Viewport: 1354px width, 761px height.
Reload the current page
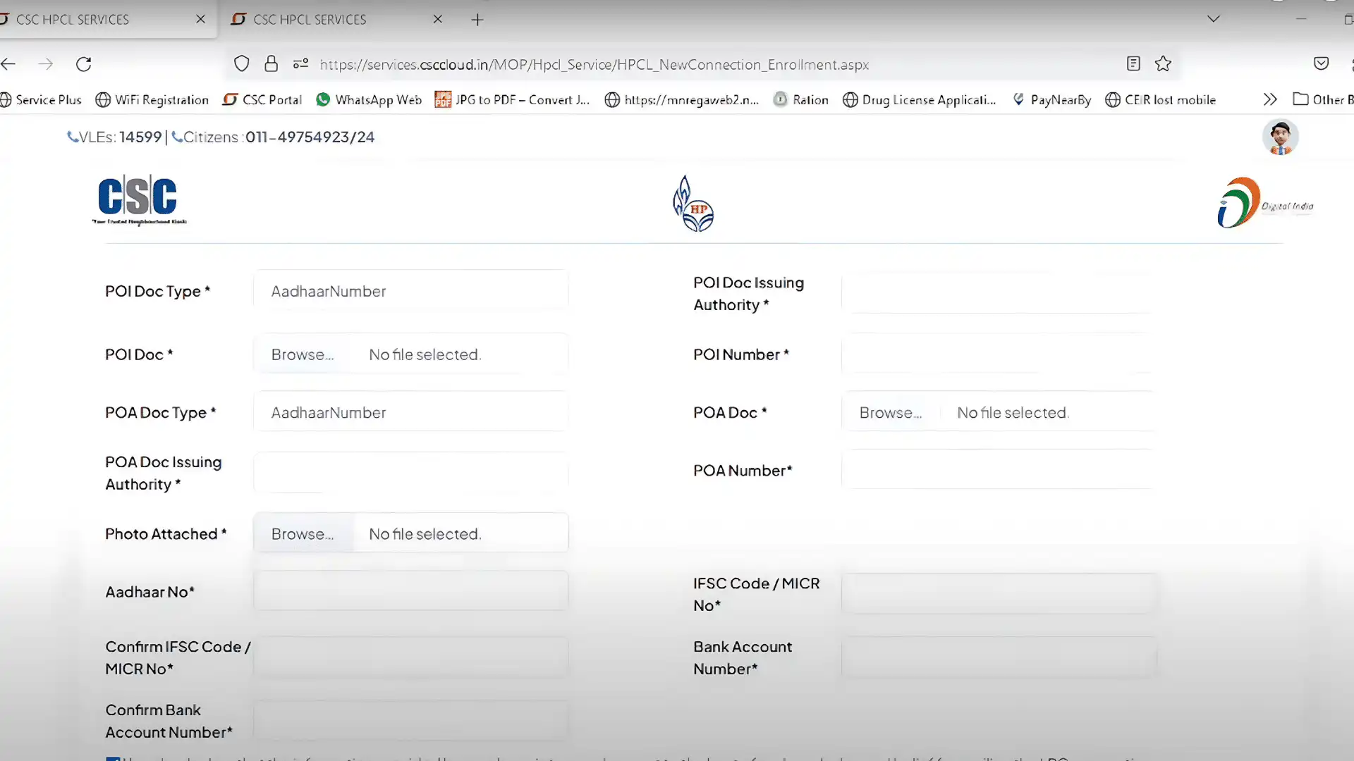coord(84,64)
